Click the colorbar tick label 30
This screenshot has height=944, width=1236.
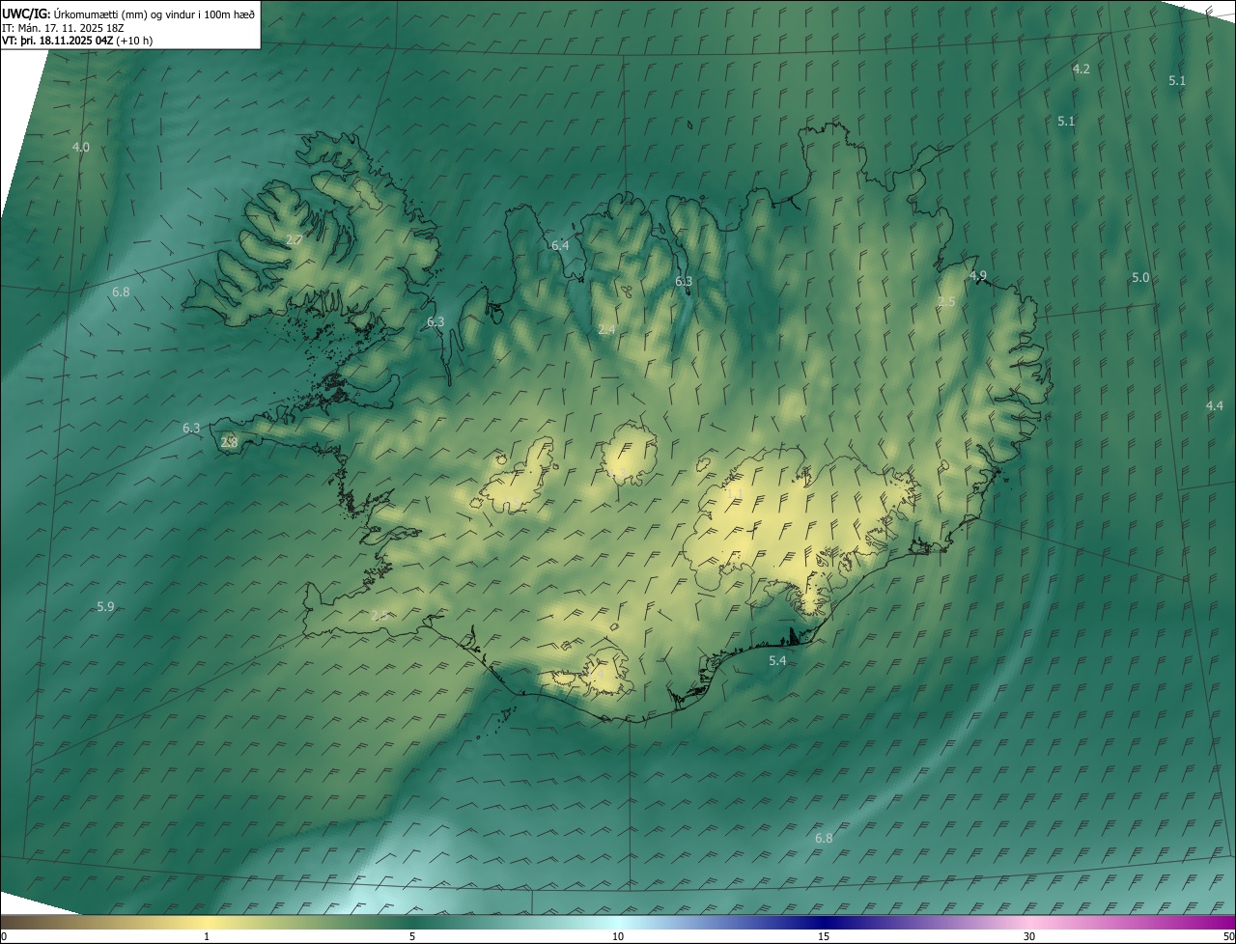pyautogui.click(x=1029, y=937)
